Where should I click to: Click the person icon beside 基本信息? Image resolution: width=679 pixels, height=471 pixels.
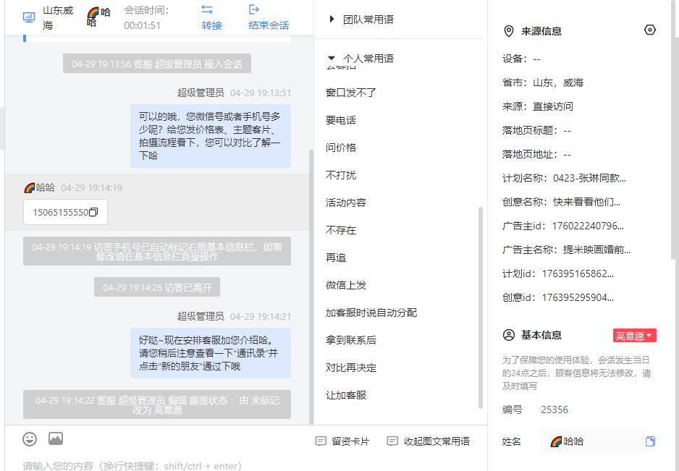[509, 335]
